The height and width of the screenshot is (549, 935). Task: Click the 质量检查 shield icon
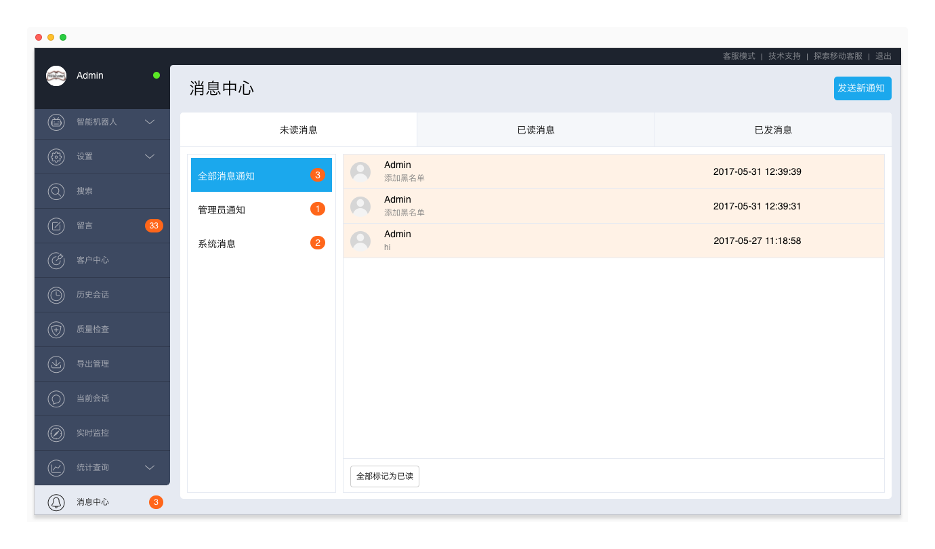tap(56, 329)
